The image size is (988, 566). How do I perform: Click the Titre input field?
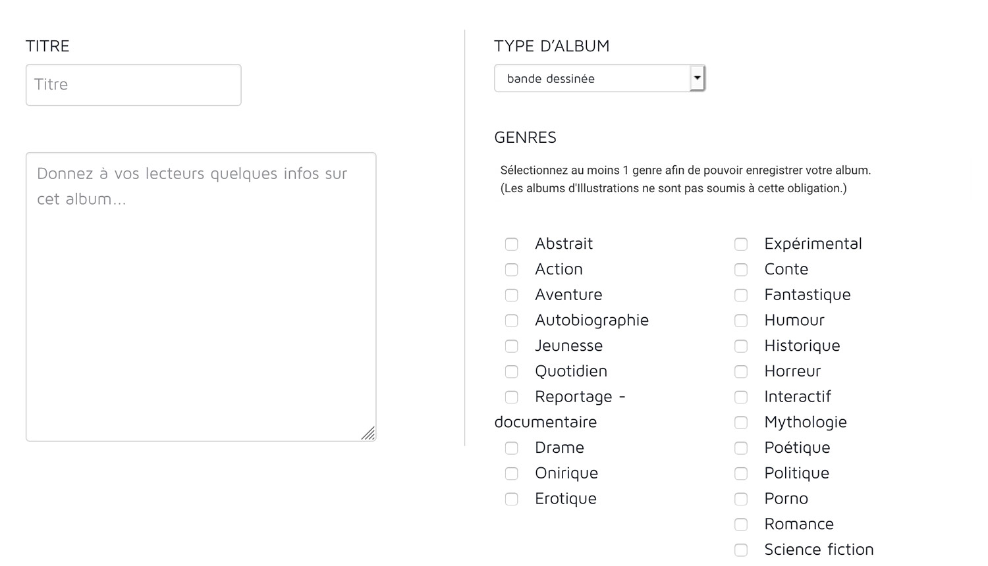coord(133,85)
